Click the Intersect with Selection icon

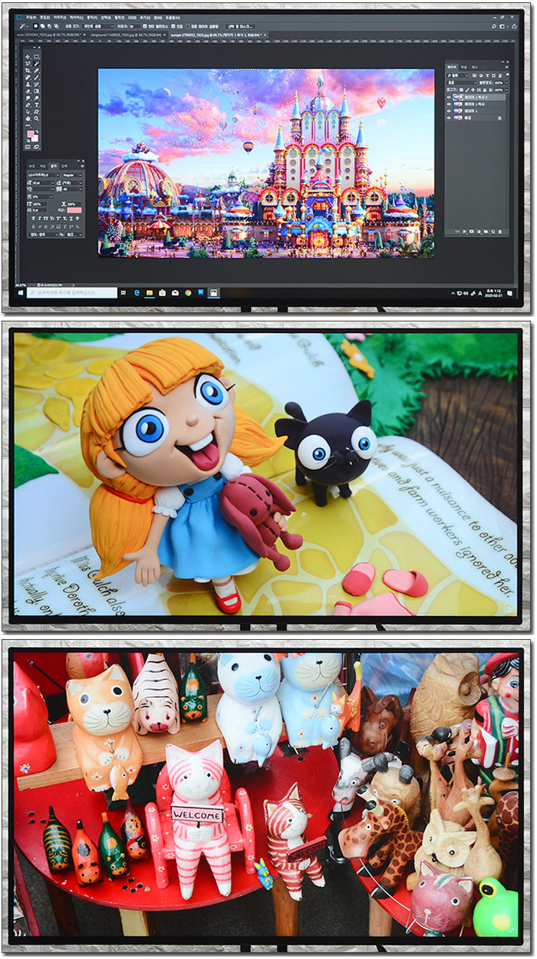pyautogui.click(x=56, y=25)
